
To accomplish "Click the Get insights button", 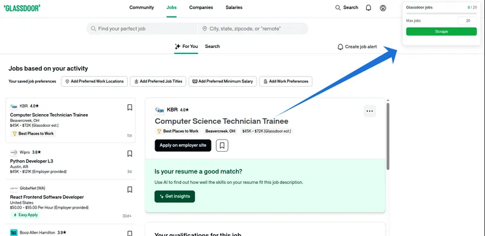I will point(175,197).
